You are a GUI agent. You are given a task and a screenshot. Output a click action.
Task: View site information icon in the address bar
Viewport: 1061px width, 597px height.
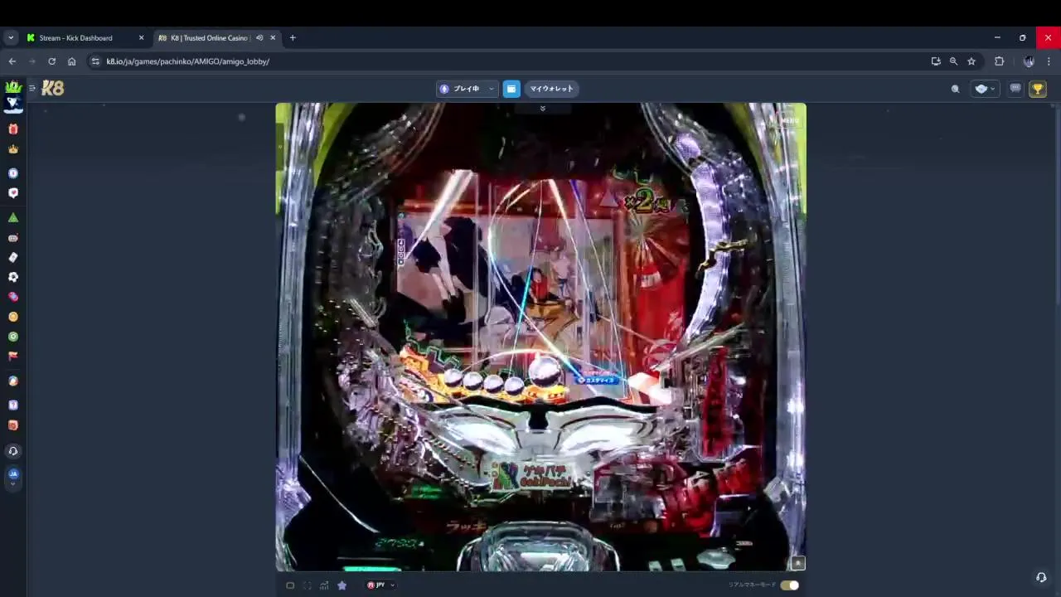95,61
